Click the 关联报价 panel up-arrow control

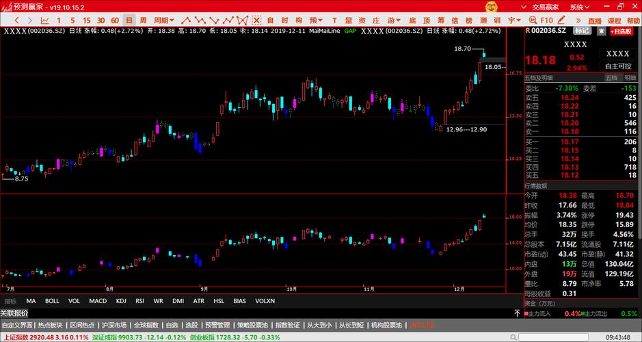coord(516,313)
